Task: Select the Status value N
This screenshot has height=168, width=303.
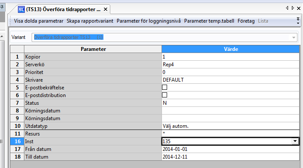Action: click(230, 103)
